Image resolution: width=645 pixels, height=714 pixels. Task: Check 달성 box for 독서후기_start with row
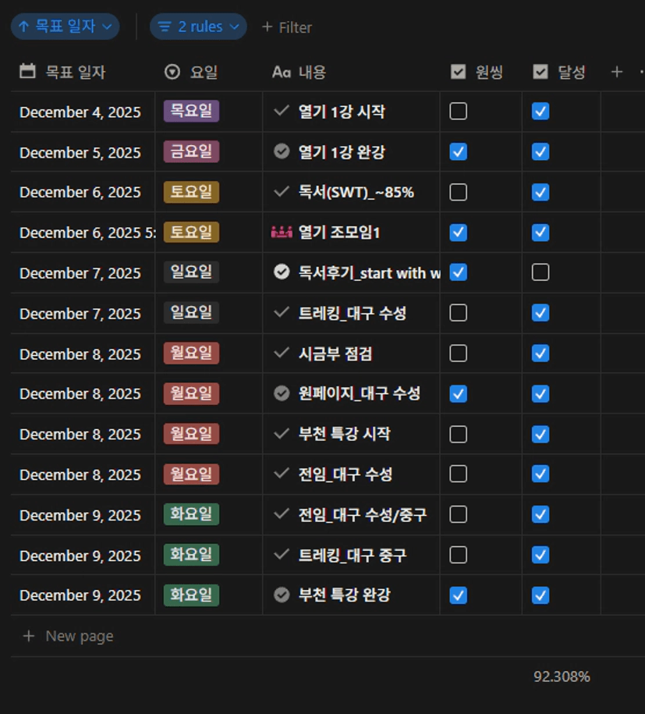pyautogui.click(x=540, y=272)
